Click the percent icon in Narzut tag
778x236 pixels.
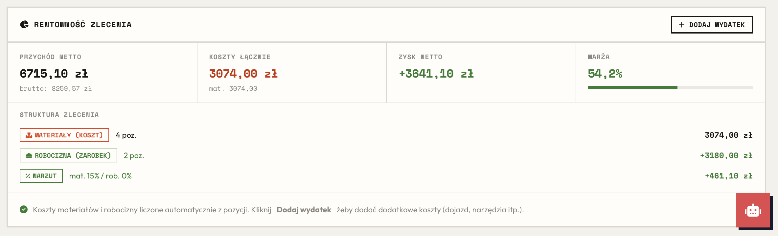point(28,176)
